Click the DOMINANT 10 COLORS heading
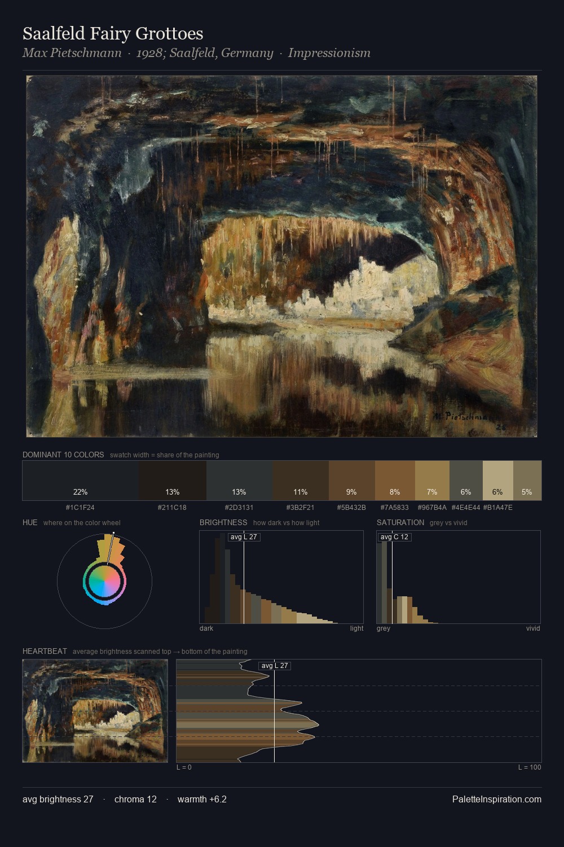The image size is (564, 847). (63, 455)
